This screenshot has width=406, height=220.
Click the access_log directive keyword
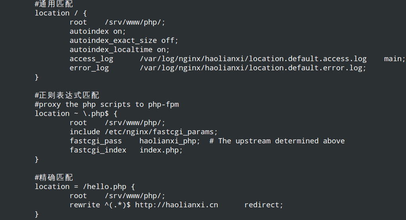click(x=91, y=59)
